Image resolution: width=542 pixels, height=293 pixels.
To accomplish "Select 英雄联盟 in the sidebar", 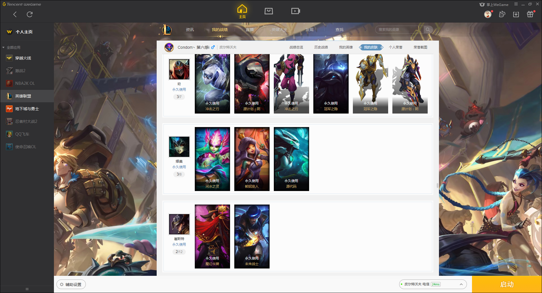I will pos(27,96).
